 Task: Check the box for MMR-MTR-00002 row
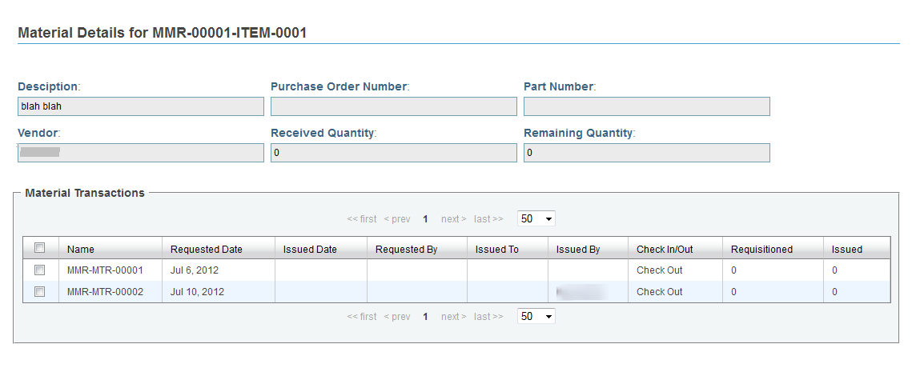[39, 292]
